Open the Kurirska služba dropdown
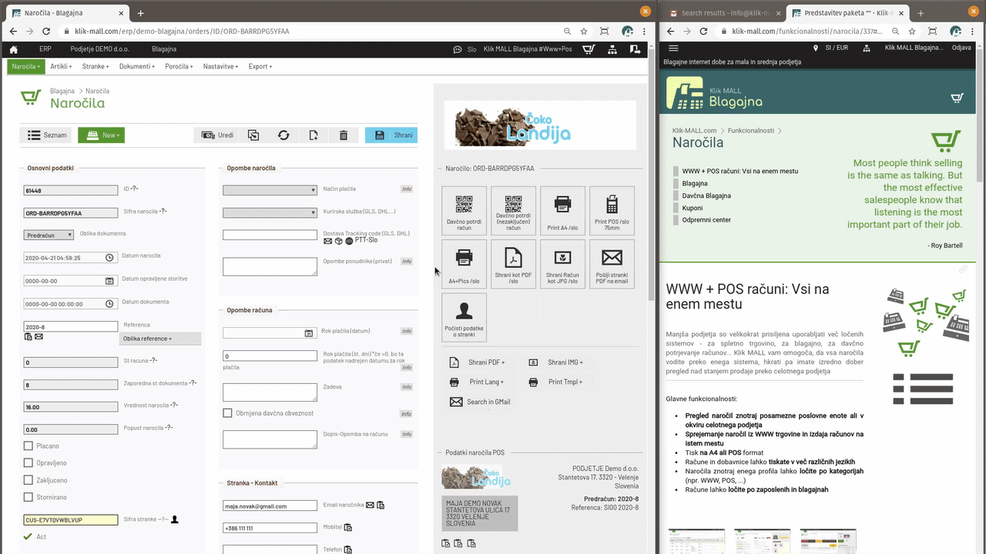Viewport: 986px width, 554px height. click(x=270, y=212)
